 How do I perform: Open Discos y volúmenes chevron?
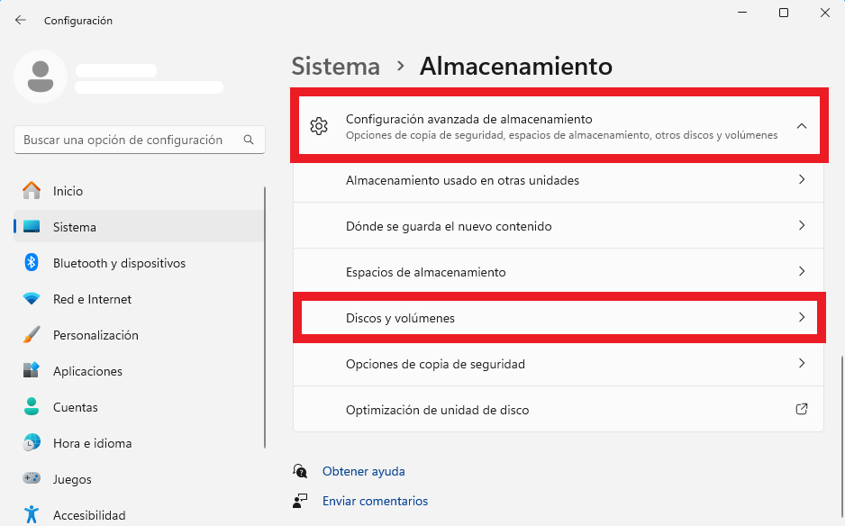tap(802, 317)
